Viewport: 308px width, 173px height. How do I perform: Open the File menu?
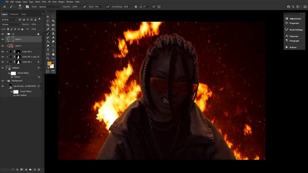(7, 2)
